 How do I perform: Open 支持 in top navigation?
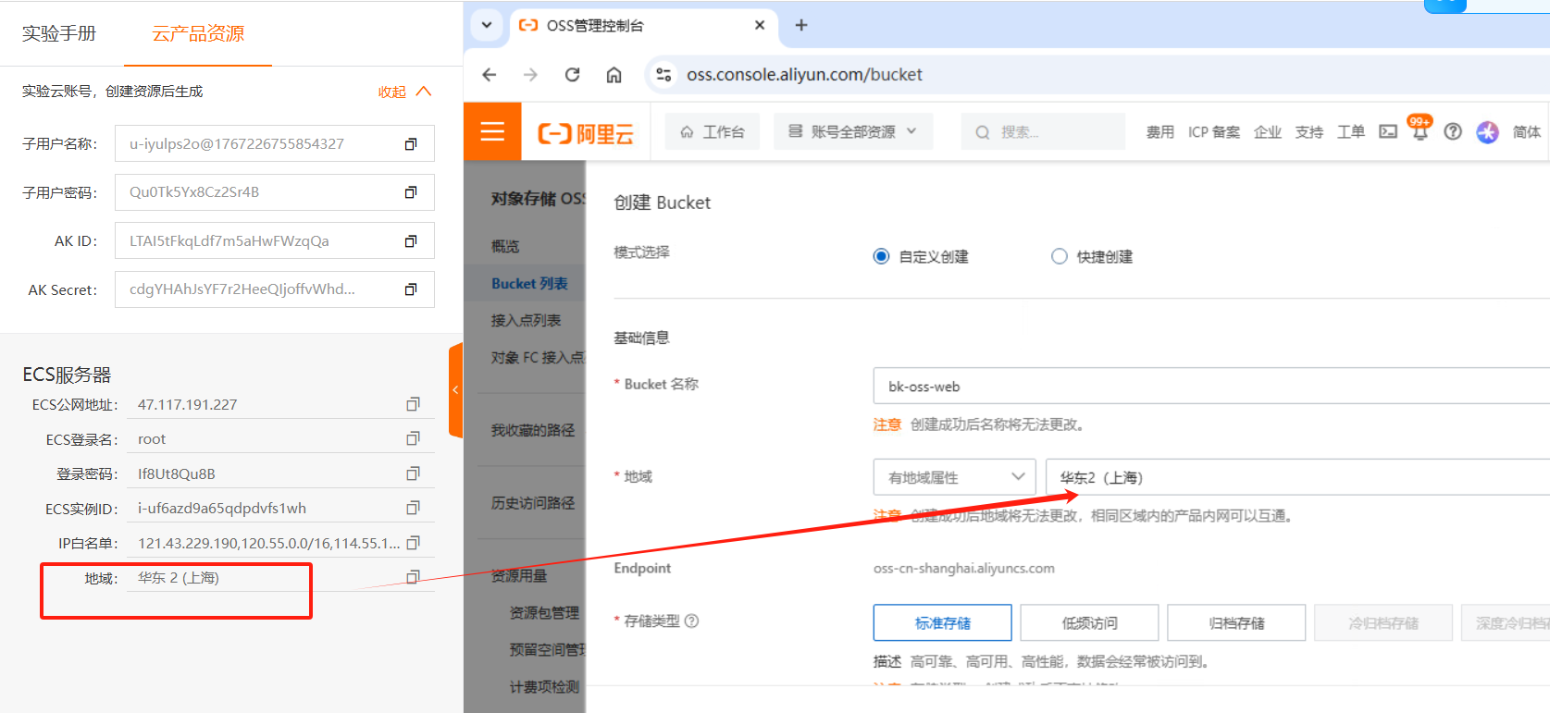click(x=1309, y=132)
